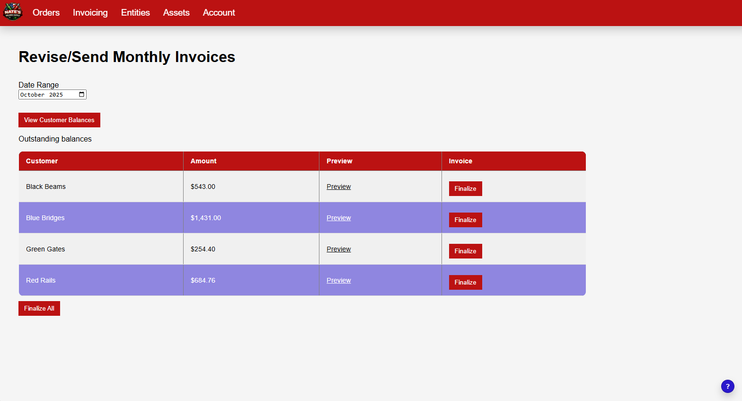Click the Finalize All button
Image resolution: width=742 pixels, height=401 pixels.
pyautogui.click(x=39, y=308)
